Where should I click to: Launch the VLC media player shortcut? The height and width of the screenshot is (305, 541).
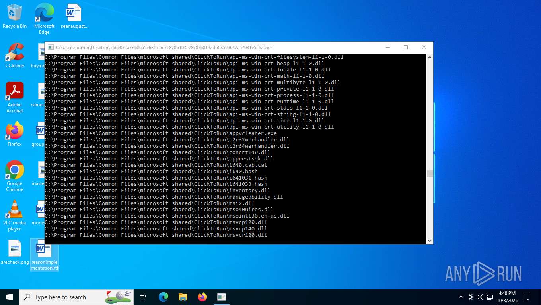15,216
